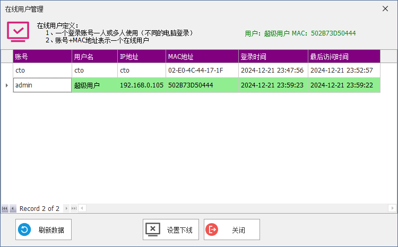This screenshot has width=398, height=247.
Task: Sort by 账号 column header
Action: coord(42,56)
